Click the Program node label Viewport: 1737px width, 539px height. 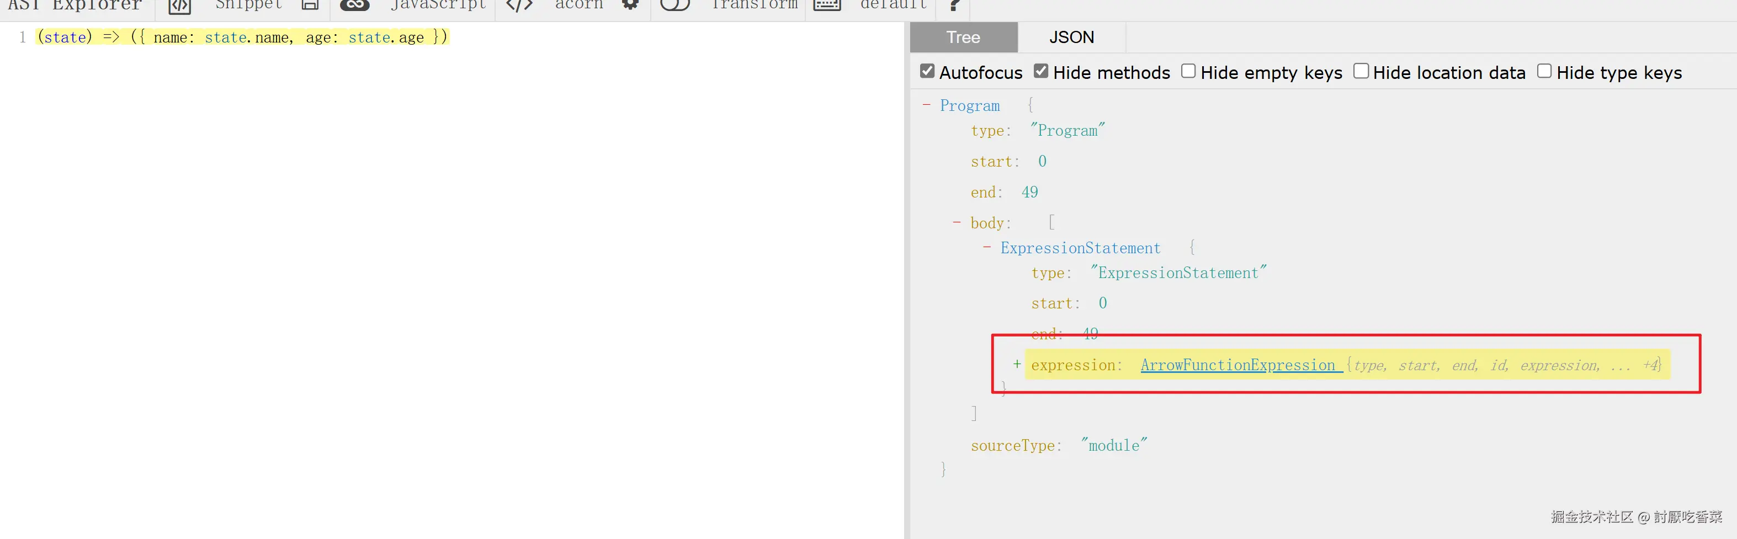[970, 106]
